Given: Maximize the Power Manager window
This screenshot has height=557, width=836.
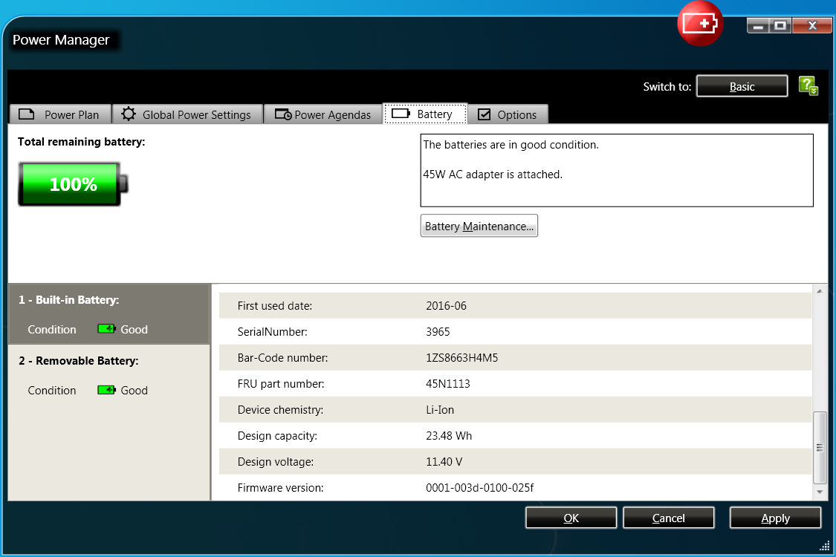Looking at the screenshot, I should coord(780,25).
